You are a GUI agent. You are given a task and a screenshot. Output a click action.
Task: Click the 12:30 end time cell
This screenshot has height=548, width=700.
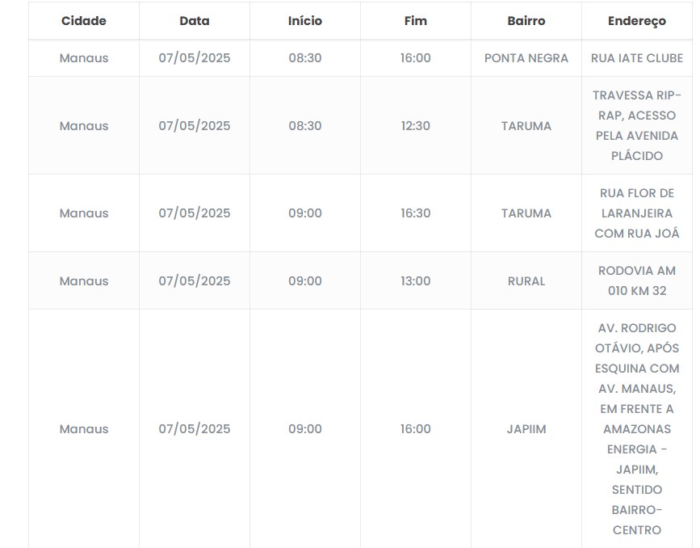coord(416,126)
